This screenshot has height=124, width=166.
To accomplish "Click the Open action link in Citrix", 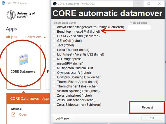I will point(23,115).
